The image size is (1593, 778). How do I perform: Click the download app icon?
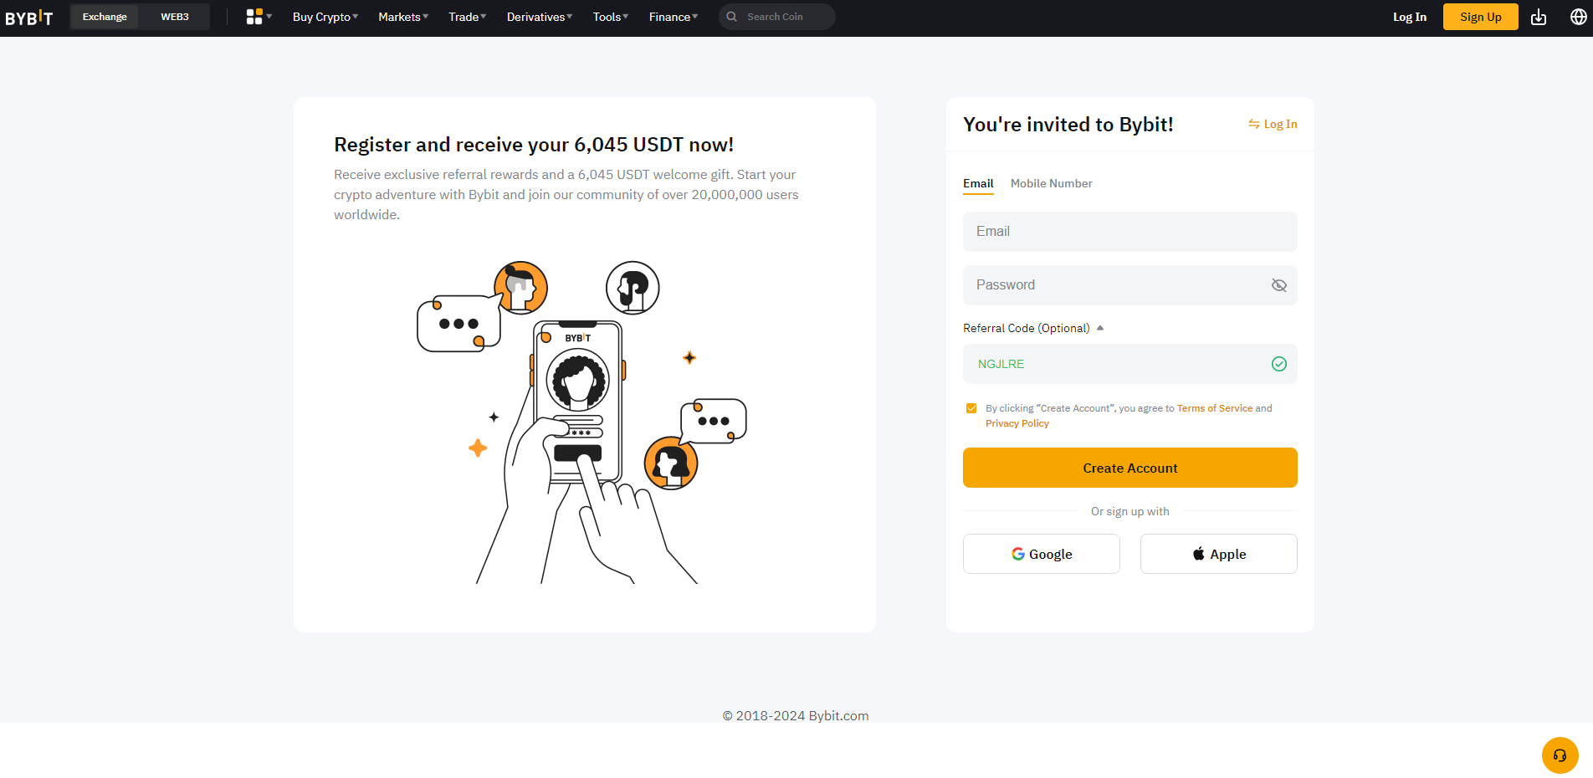1538,17
